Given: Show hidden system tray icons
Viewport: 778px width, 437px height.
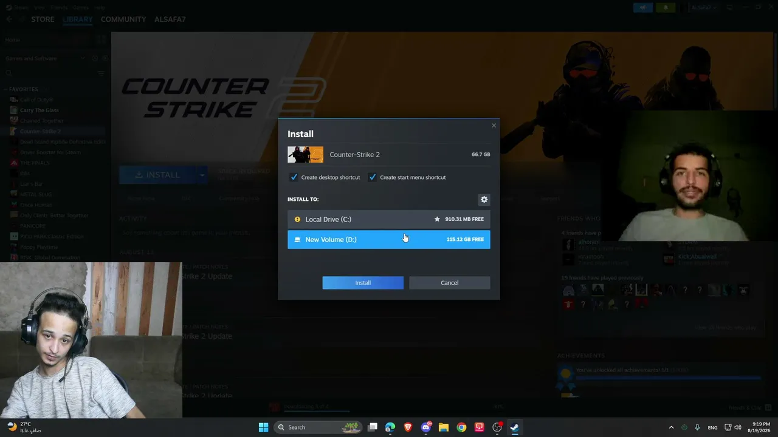Looking at the screenshot, I should coord(671,427).
